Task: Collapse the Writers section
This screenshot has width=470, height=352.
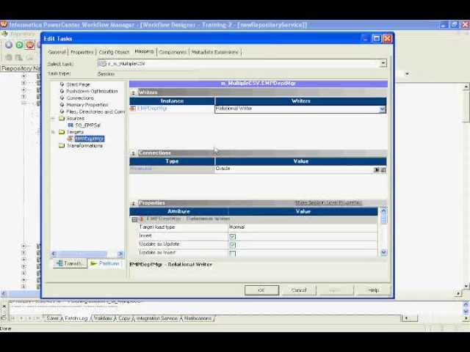Action: (134, 93)
